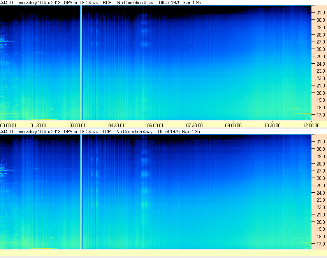Click the 17.0 frequency label on LCP scale

tap(321, 244)
